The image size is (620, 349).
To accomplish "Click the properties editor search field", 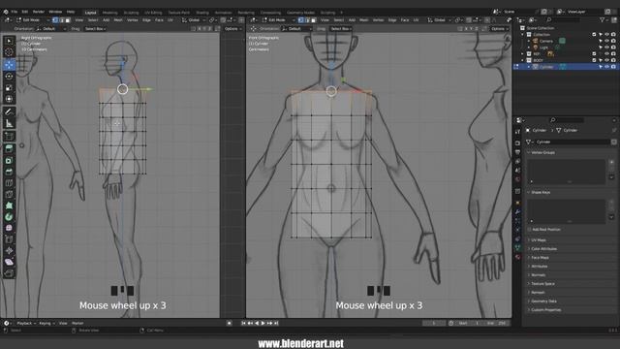I will (568, 120).
